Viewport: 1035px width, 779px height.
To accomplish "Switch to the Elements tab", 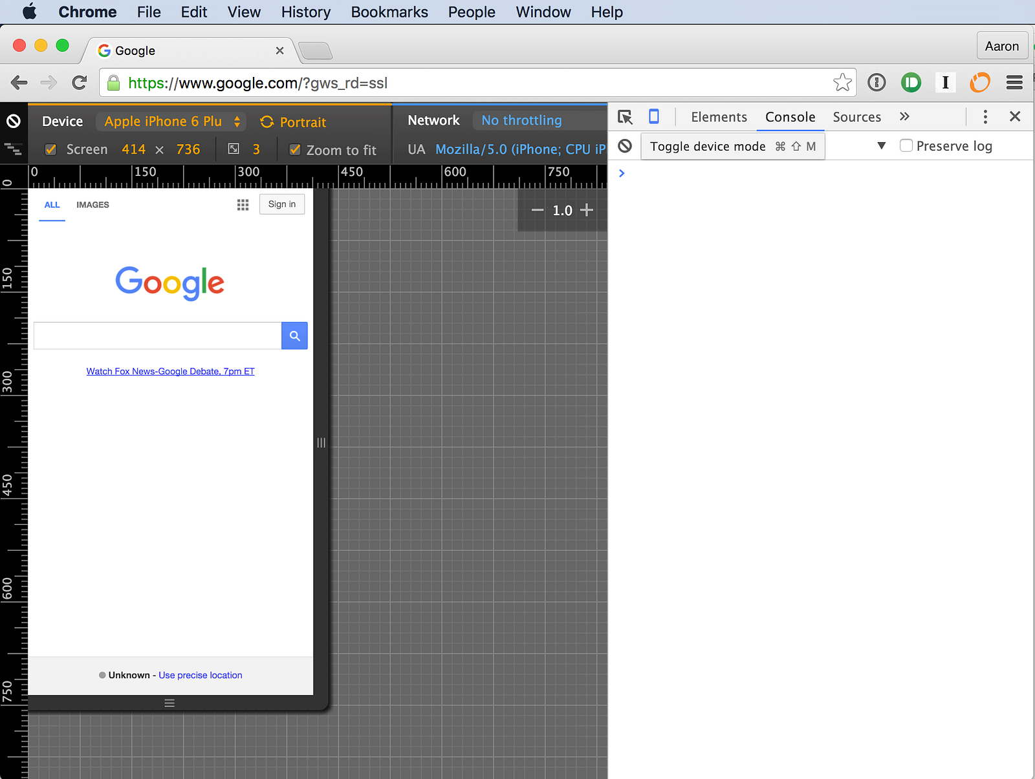I will click(719, 117).
